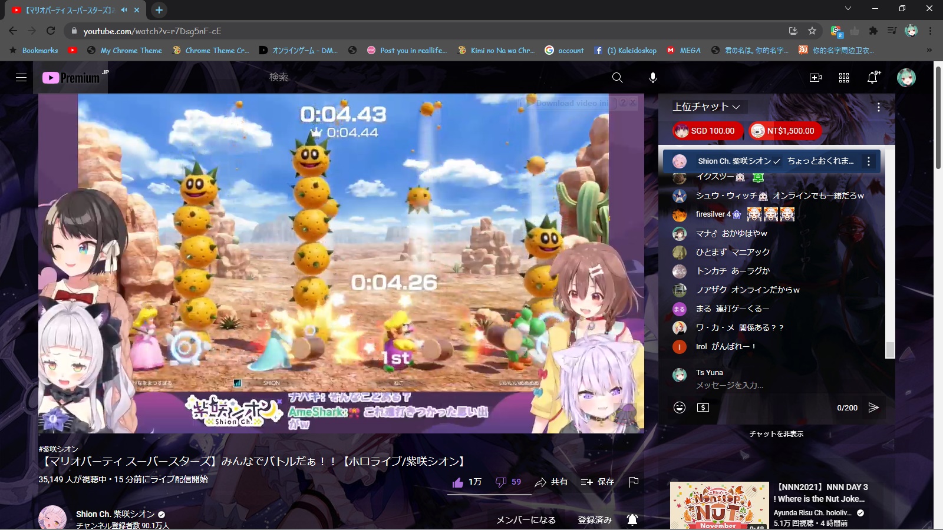Join channel via メンバーになる button
Screen dimensions: 943x530
point(526,520)
